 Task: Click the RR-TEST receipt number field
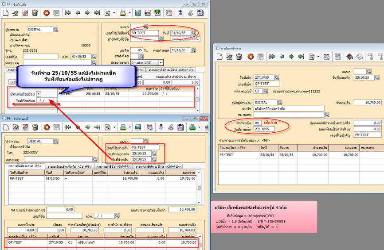(144, 33)
